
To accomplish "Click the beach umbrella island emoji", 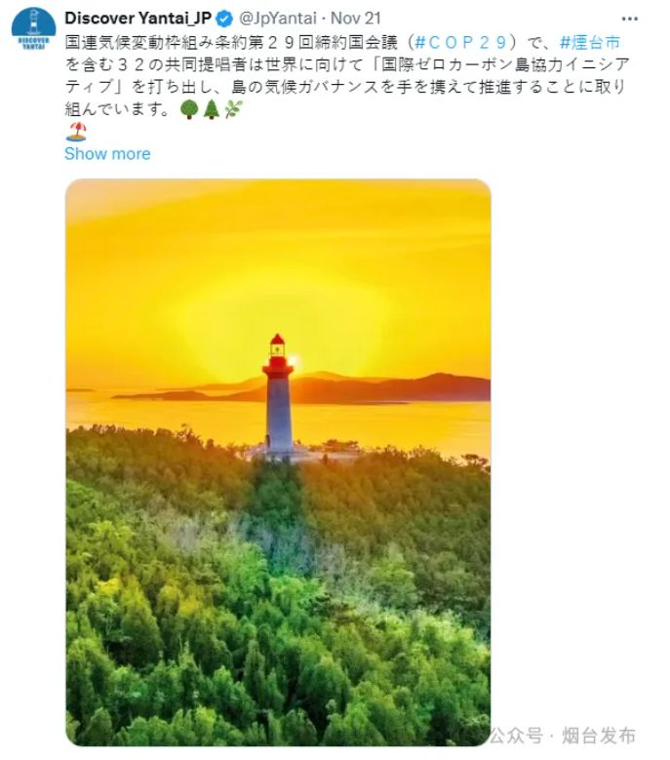I will click(76, 132).
